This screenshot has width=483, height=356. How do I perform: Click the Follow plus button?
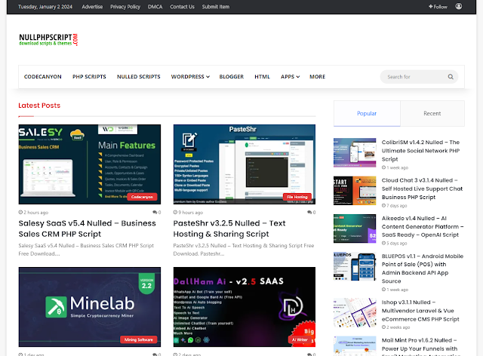438,7
